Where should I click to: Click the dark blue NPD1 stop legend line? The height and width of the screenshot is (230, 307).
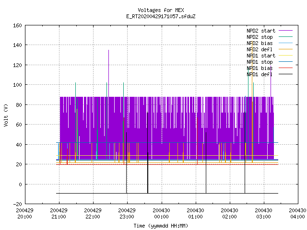(x=286, y=62)
